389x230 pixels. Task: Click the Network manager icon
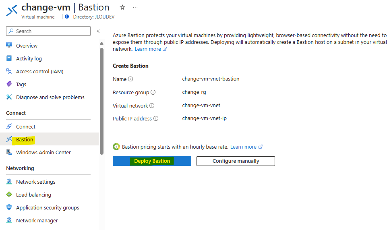(9, 220)
